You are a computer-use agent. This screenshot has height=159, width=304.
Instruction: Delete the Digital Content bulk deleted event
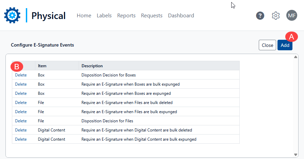coord(21,130)
